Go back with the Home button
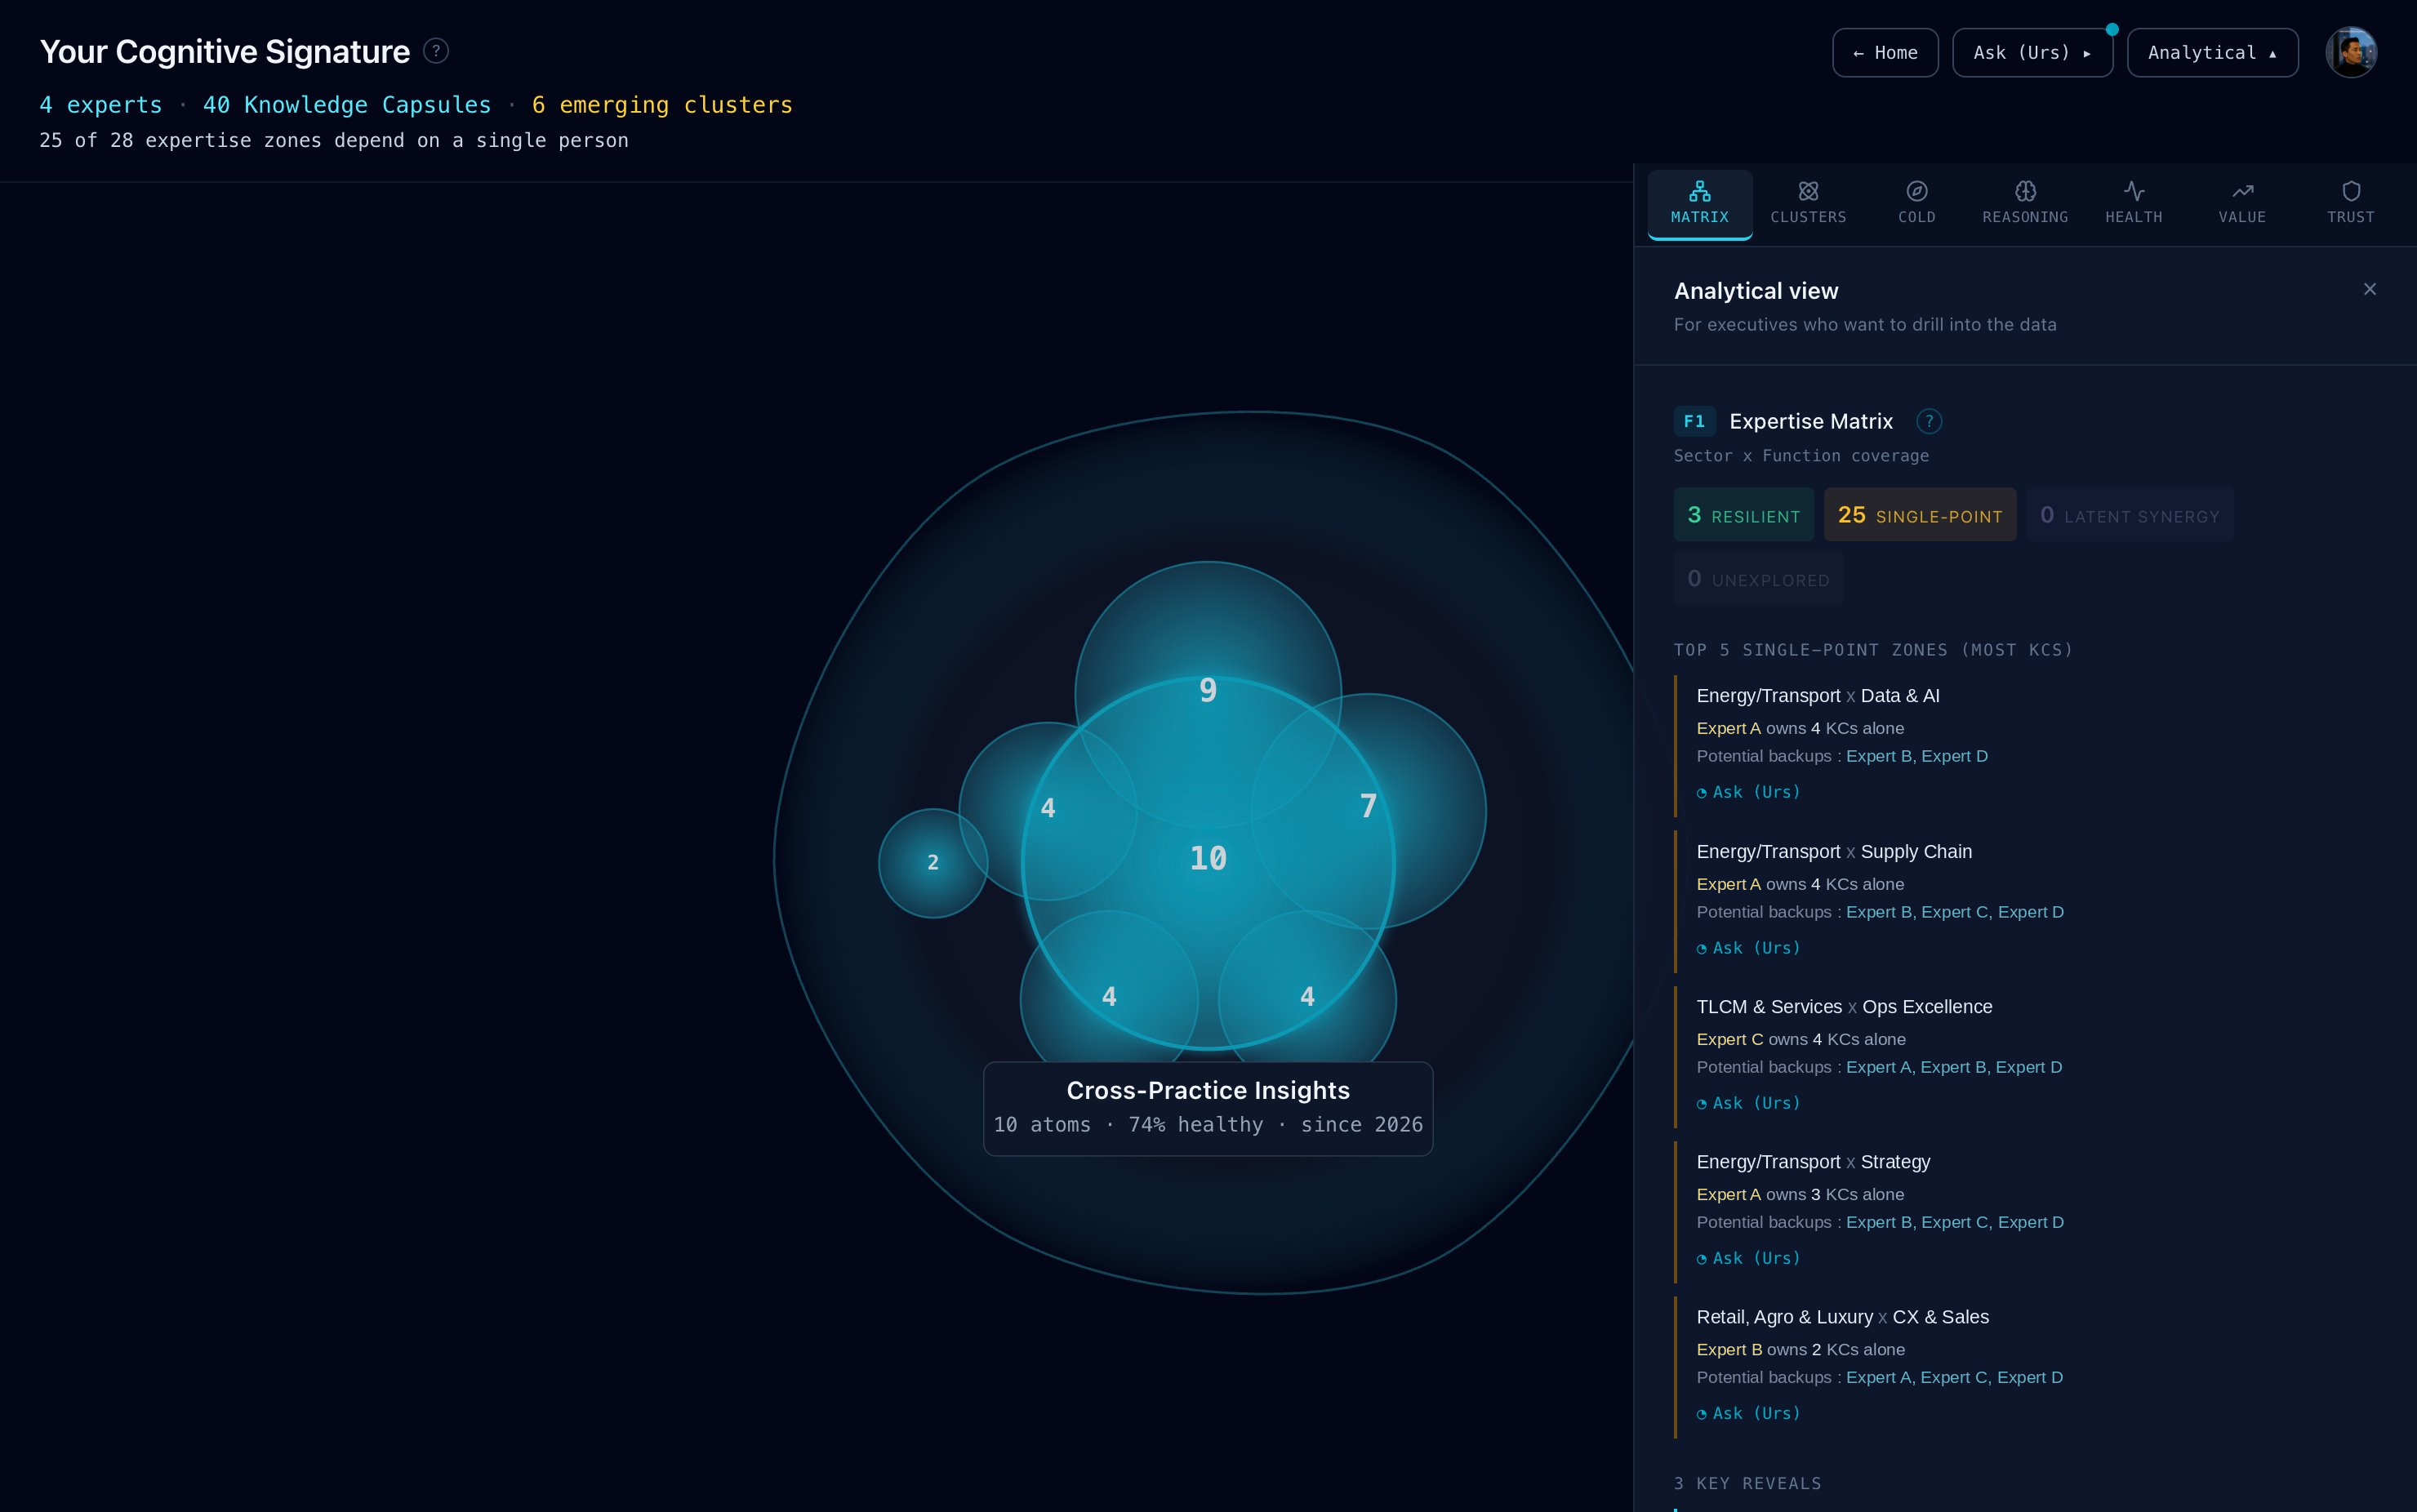 pos(1885,53)
